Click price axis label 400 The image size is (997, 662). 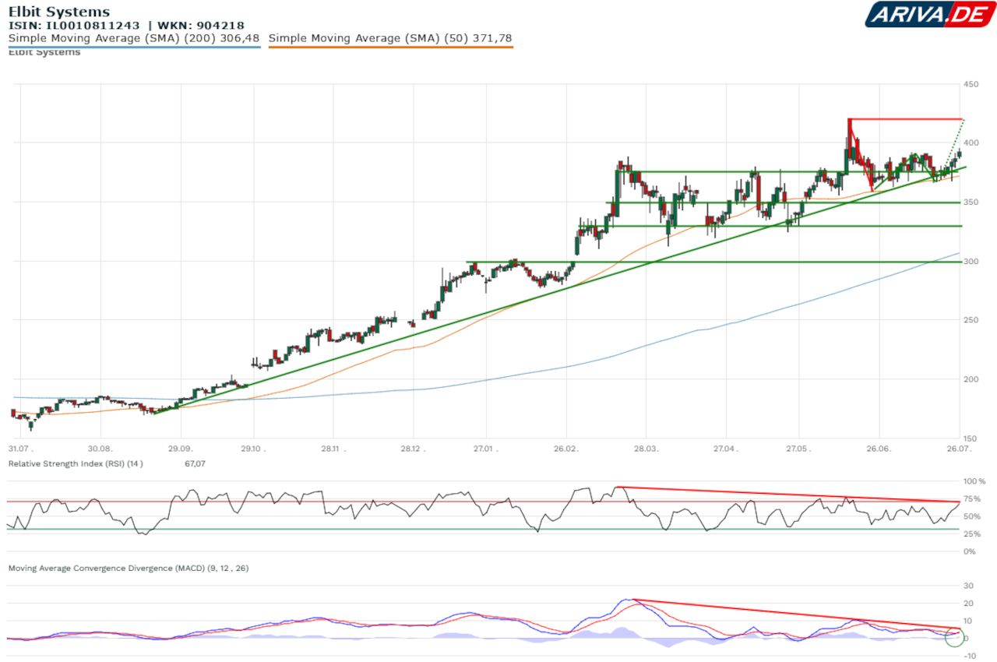973,143
